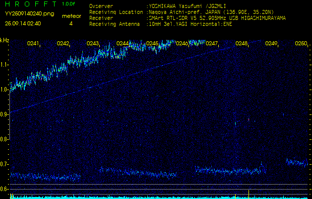Viewport: 312px width, 199px height.
Task: Click the 0.7 frequency axis tick
Action: [x=4, y=164]
